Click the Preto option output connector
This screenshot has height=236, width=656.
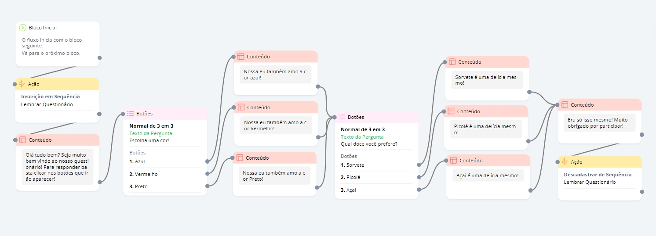click(x=207, y=186)
